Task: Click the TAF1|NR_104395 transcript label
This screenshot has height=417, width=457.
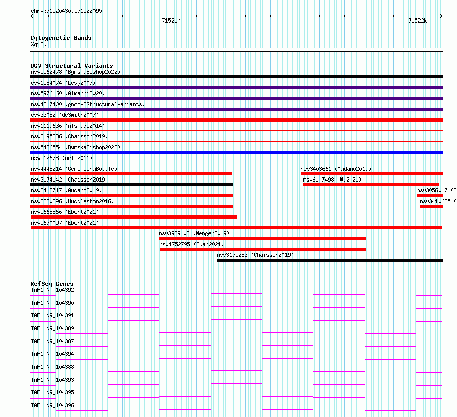Action: click(x=52, y=392)
